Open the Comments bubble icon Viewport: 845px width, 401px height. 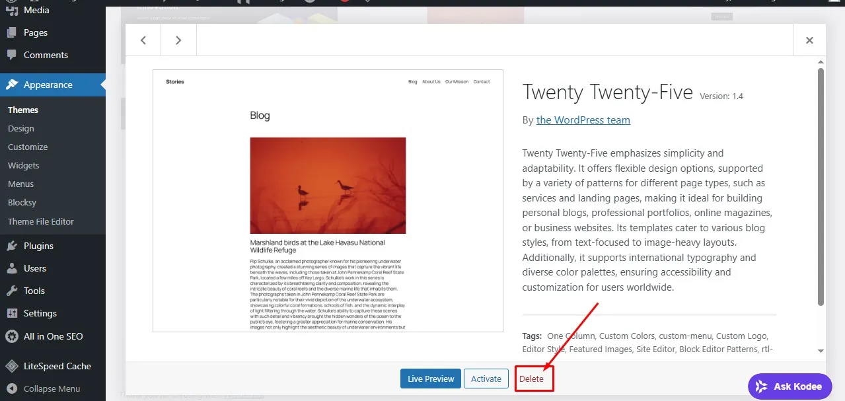12,55
